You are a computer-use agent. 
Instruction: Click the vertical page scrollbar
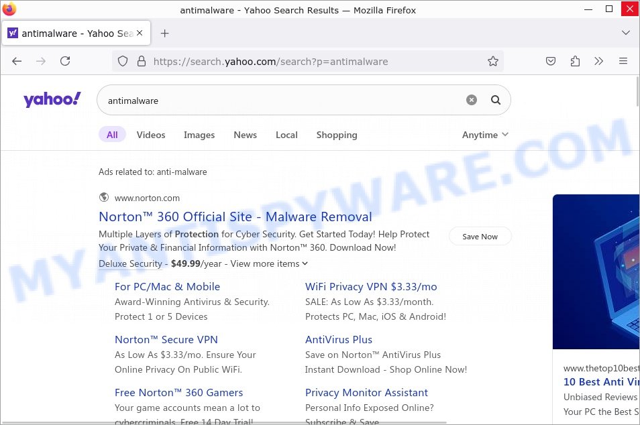pos(637,92)
